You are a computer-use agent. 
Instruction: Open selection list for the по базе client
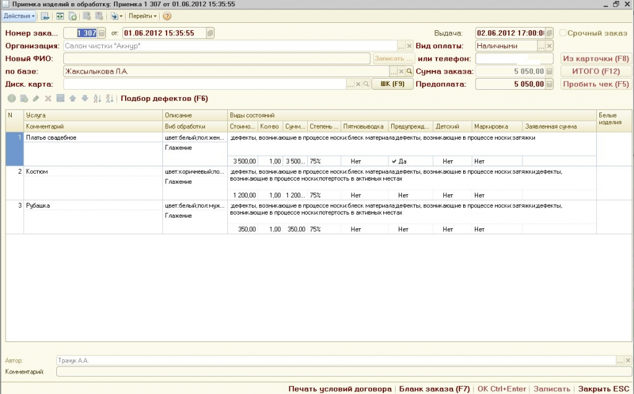[393, 72]
